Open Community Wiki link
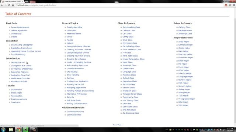This screenshot has width=236, height=132. [74, 115]
